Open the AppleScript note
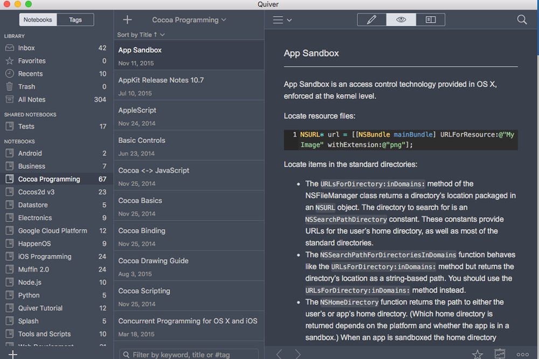539x359 pixels. pyautogui.click(x=189, y=115)
